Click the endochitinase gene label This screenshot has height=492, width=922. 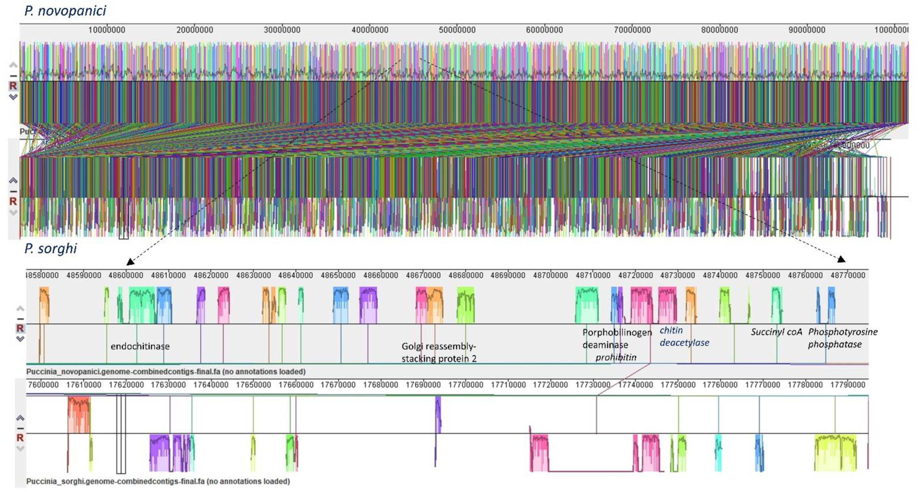[x=140, y=346]
